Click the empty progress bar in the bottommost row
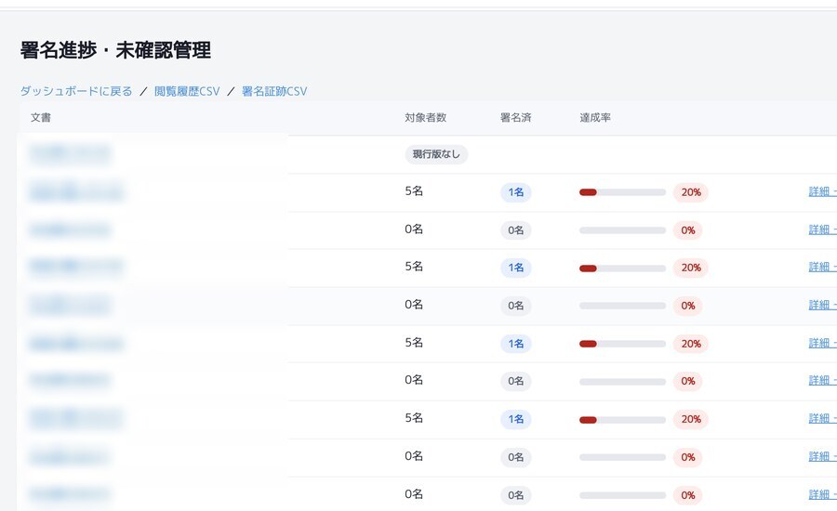 coord(622,495)
